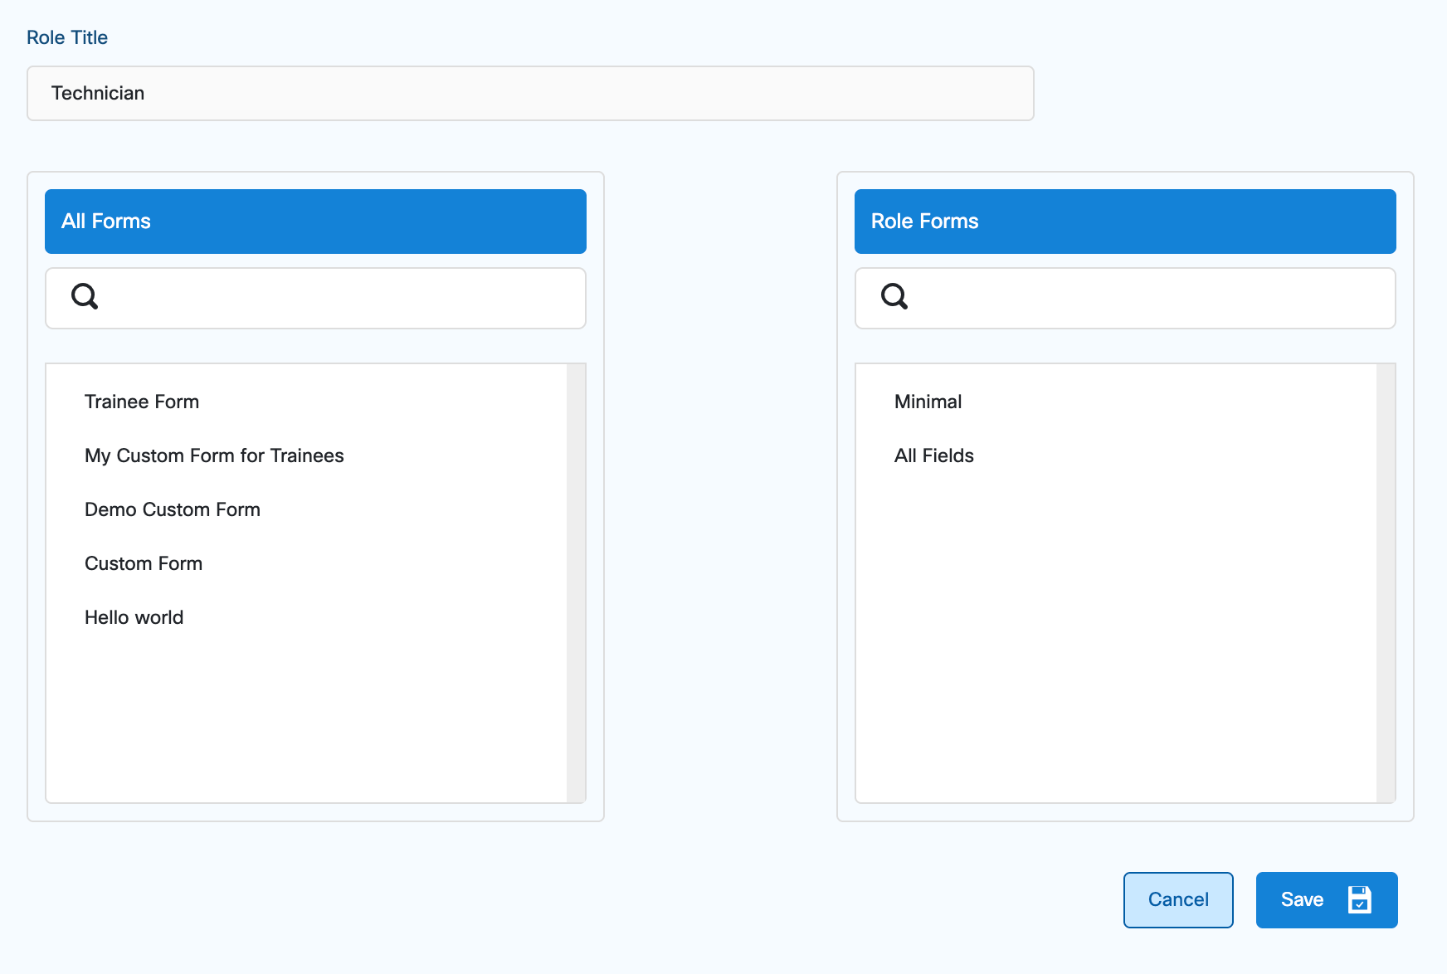This screenshot has width=1447, height=974.
Task: Focus the All Forms search text box
Action: (332, 298)
